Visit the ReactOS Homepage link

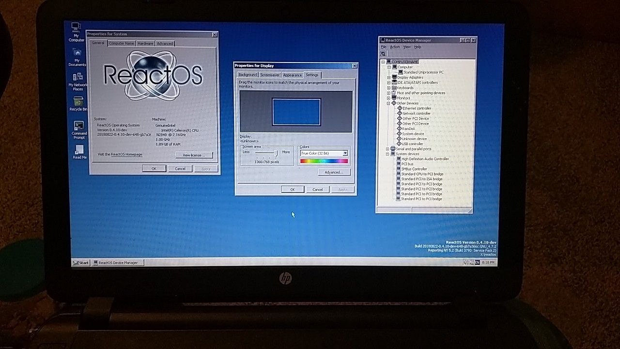tap(126, 155)
